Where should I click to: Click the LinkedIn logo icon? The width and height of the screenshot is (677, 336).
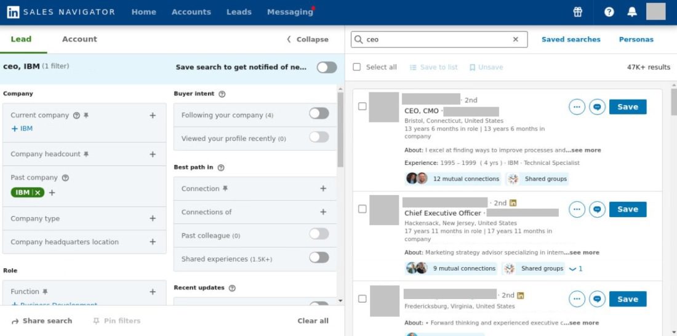pos(13,12)
